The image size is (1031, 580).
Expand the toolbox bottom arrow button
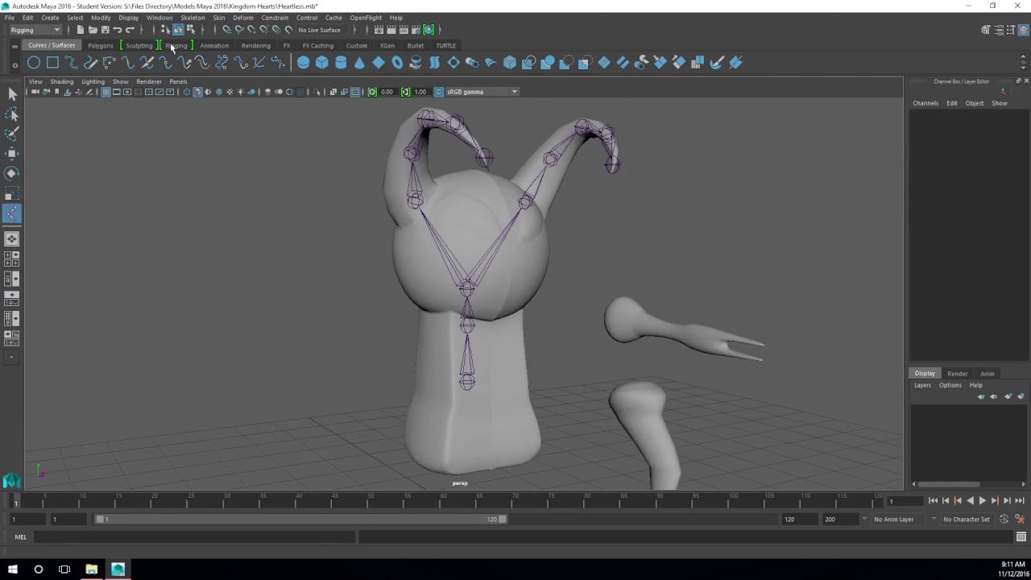tap(12, 357)
